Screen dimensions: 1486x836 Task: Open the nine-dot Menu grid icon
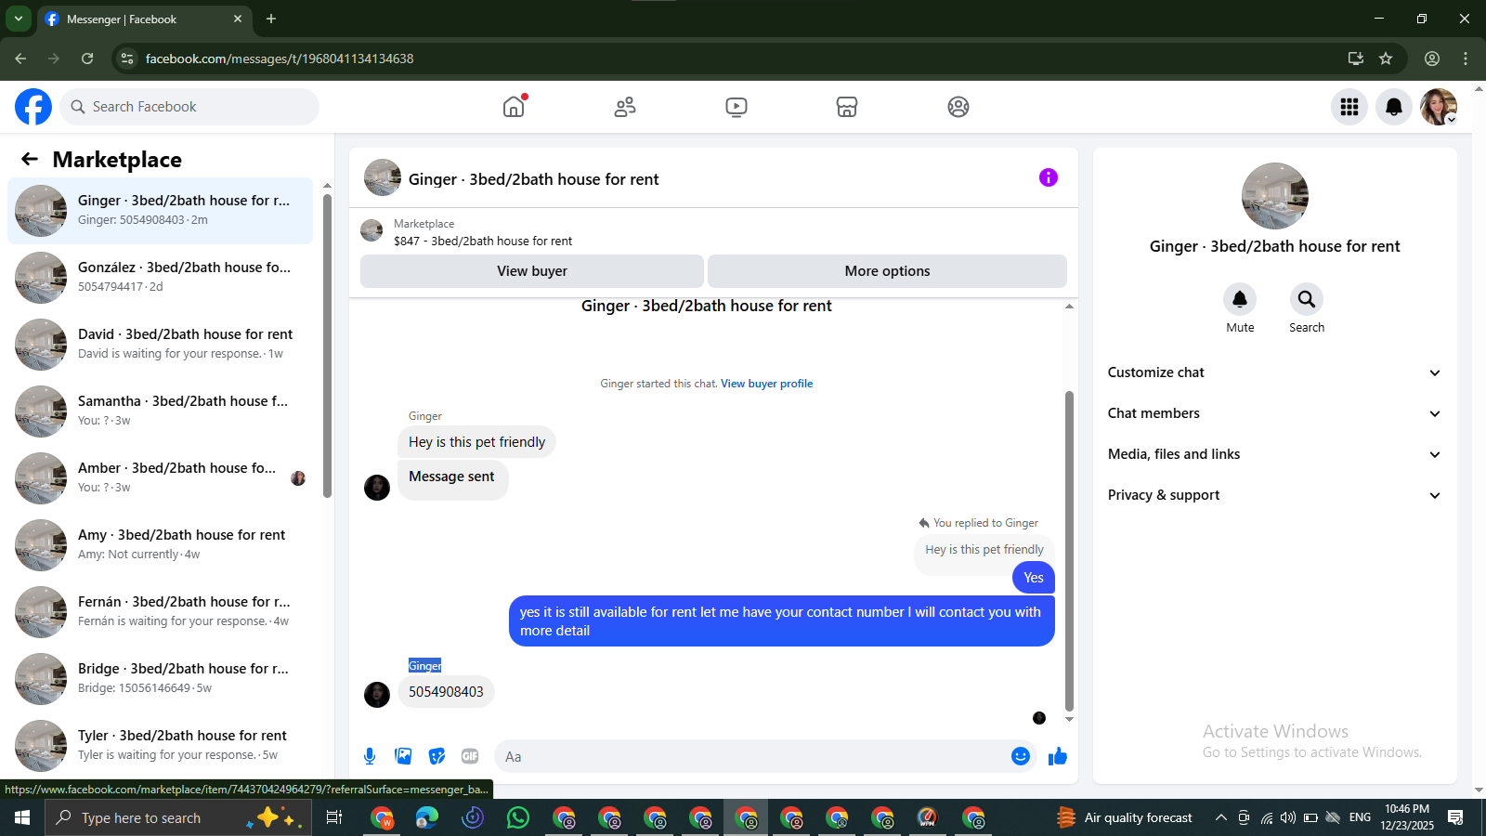1349,107
